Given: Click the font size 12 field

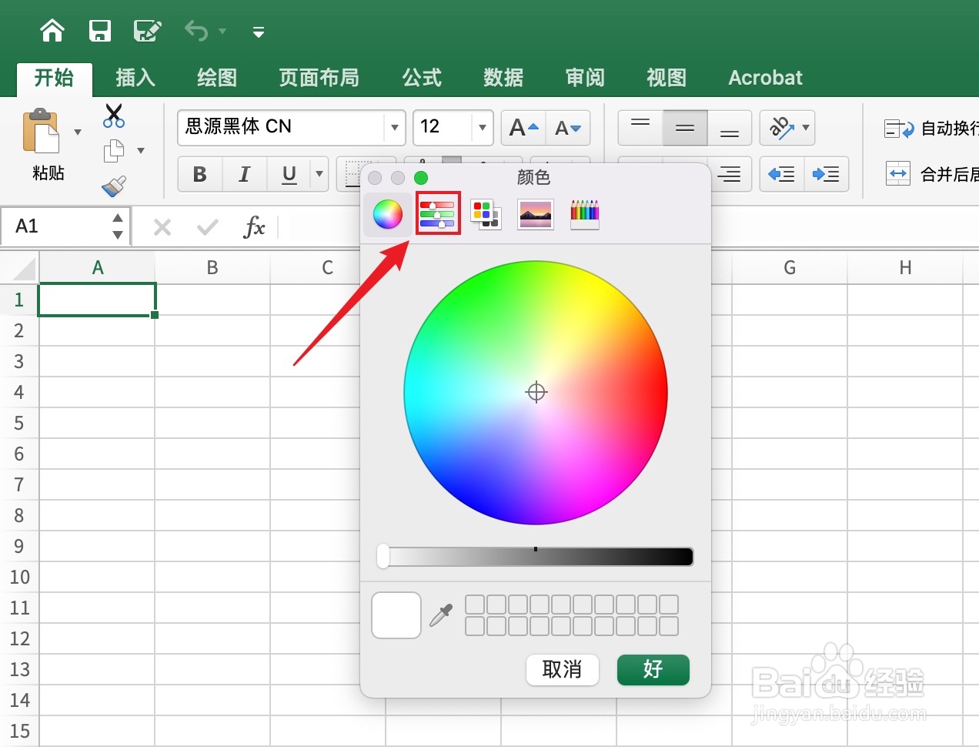Looking at the screenshot, I should [x=443, y=127].
